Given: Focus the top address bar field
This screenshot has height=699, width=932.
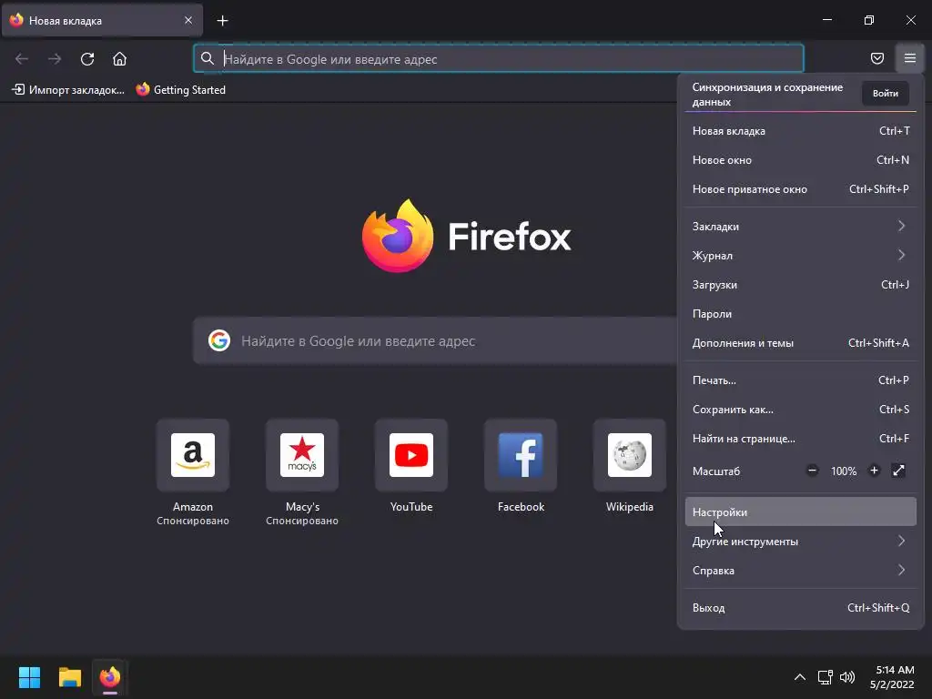Looking at the screenshot, I should [x=499, y=58].
